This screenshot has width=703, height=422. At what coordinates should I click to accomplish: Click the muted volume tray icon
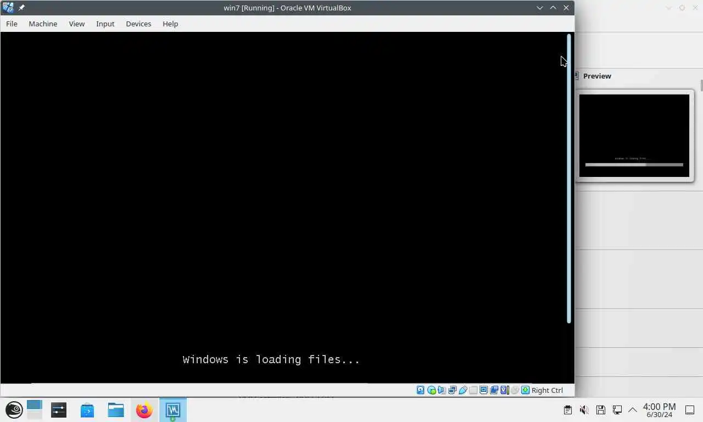click(x=584, y=410)
